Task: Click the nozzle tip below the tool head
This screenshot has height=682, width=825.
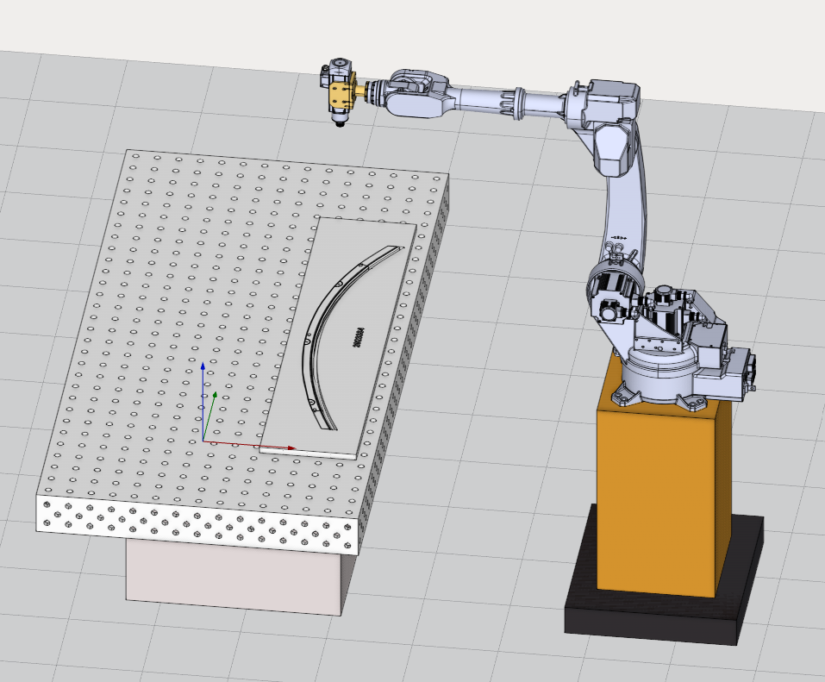Action: [341, 123]
